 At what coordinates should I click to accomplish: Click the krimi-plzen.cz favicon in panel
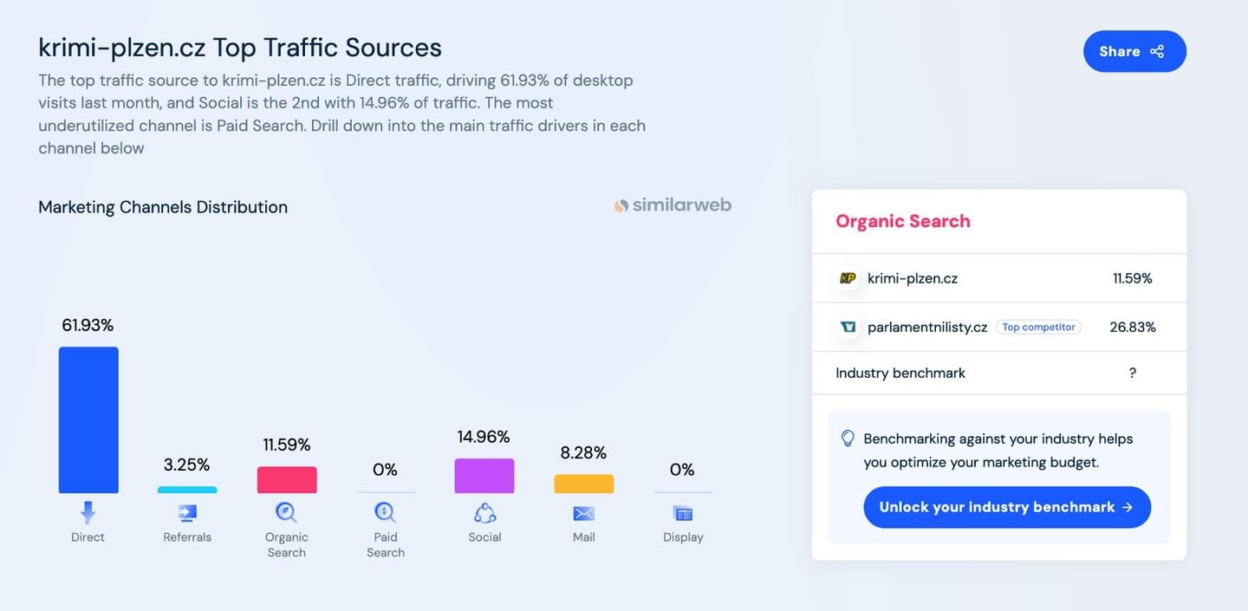pos(848,278)
